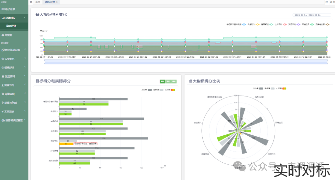This screenshot has height=180, width=335.
Task: Expand the 设备和微层管理 sidebar section
Action: pyautogui.click(x=25, y=120)
